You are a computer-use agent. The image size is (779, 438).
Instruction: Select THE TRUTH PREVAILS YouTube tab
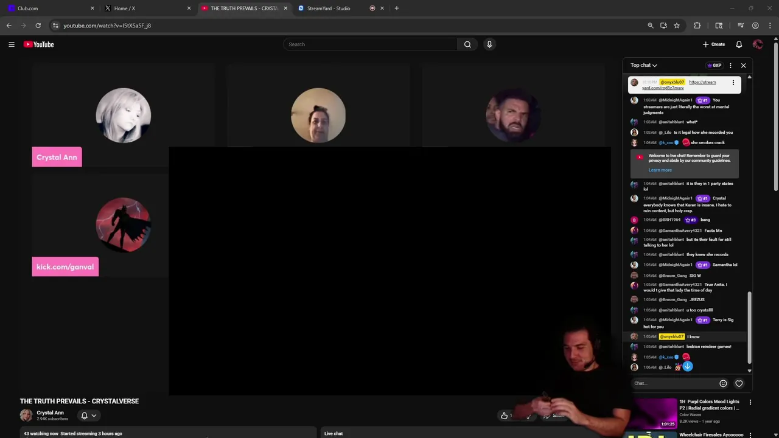pyautogui.click(x=243, y=8)
